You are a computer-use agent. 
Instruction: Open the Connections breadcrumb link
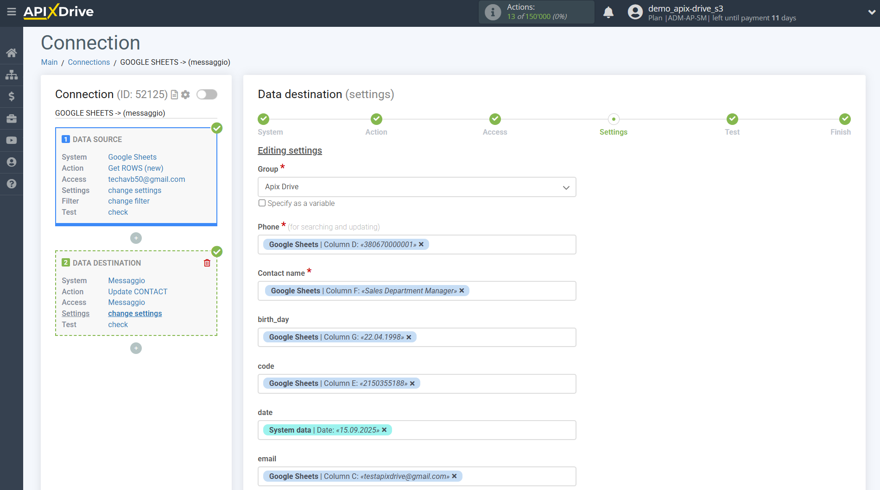click(x=89, y=62)
